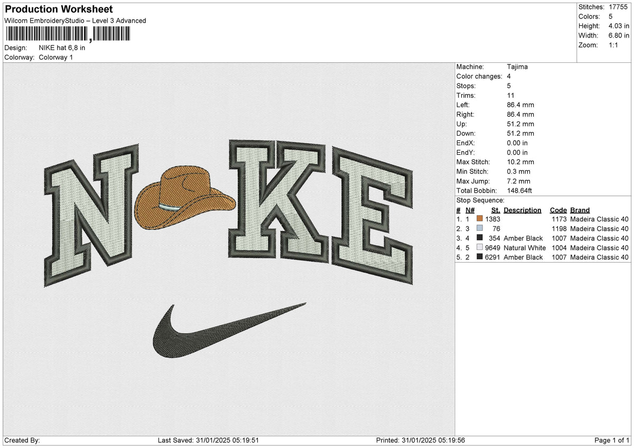Pick the black swatch next to 354 stitches

click(480, 238)
